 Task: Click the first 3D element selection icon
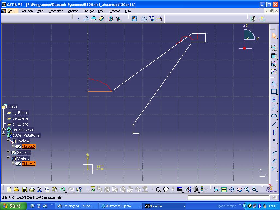coord(111,19)
